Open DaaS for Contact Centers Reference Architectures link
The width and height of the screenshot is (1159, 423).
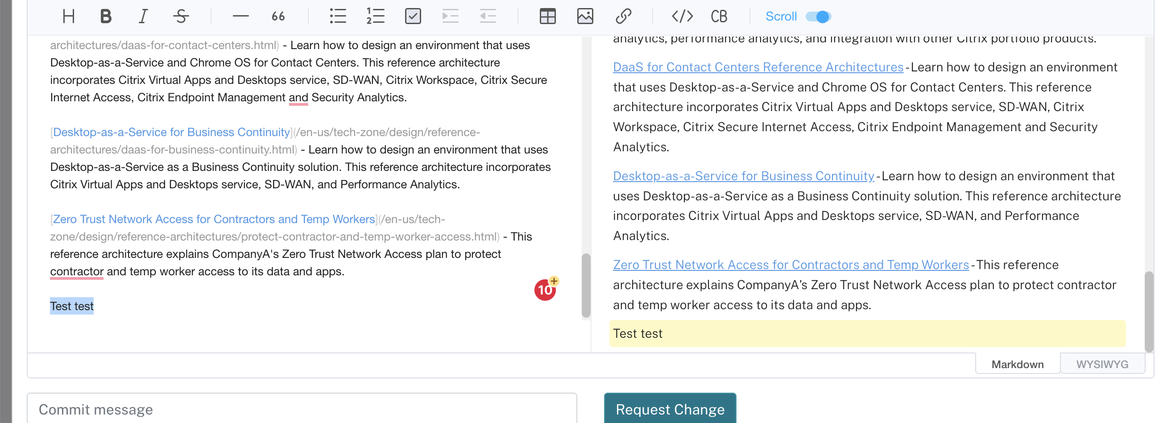758,67
